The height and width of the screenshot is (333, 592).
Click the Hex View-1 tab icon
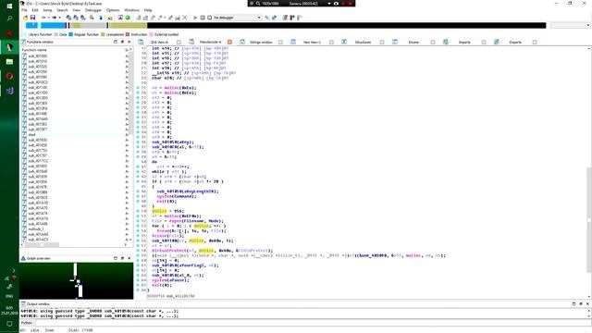(x=293, y=42)
